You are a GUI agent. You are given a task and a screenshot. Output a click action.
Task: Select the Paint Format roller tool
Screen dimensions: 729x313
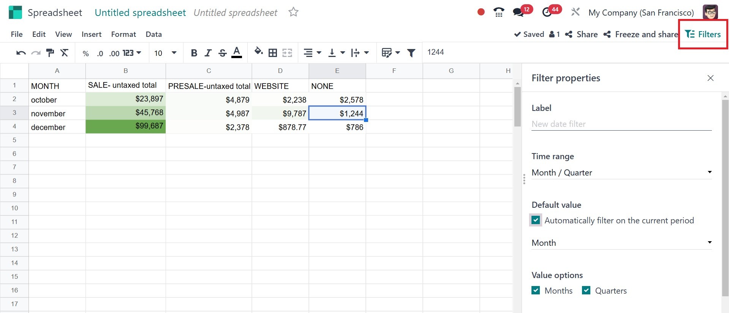click(50, 53)
